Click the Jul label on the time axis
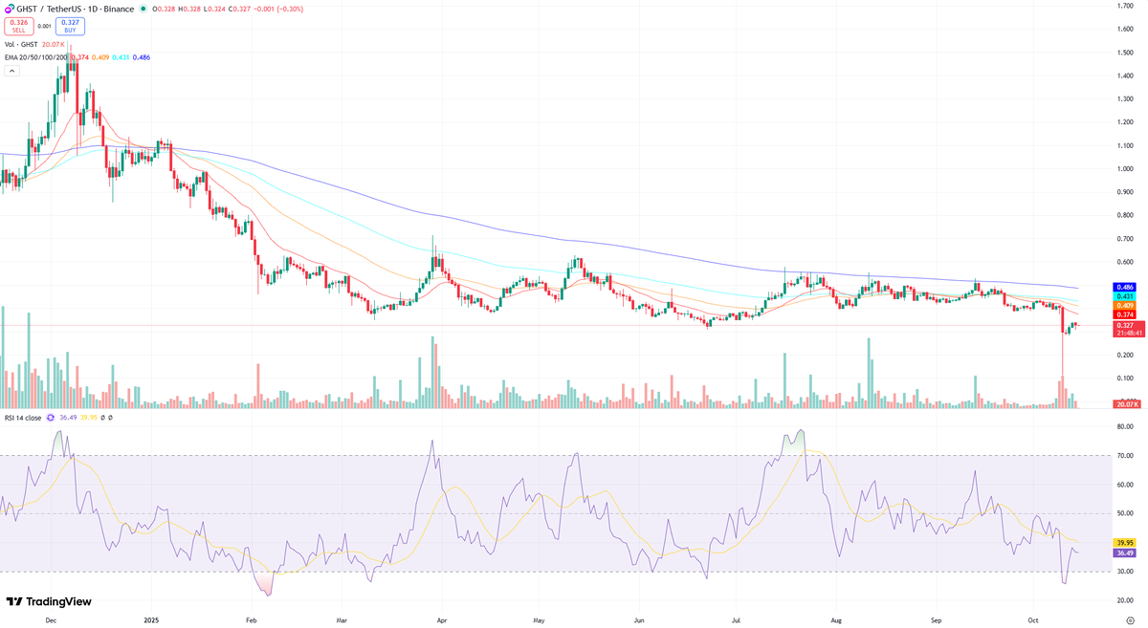Viewport: 1148px width, 628px height. pos(735,619)
